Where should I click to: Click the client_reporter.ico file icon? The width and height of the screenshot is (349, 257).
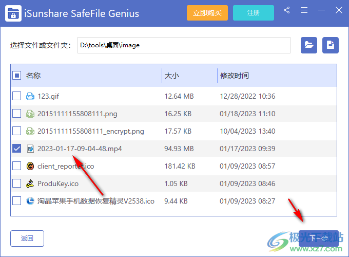pos(30,166)
